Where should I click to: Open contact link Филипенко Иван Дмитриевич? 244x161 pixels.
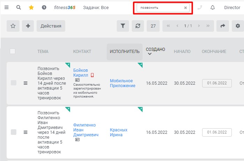86,130
